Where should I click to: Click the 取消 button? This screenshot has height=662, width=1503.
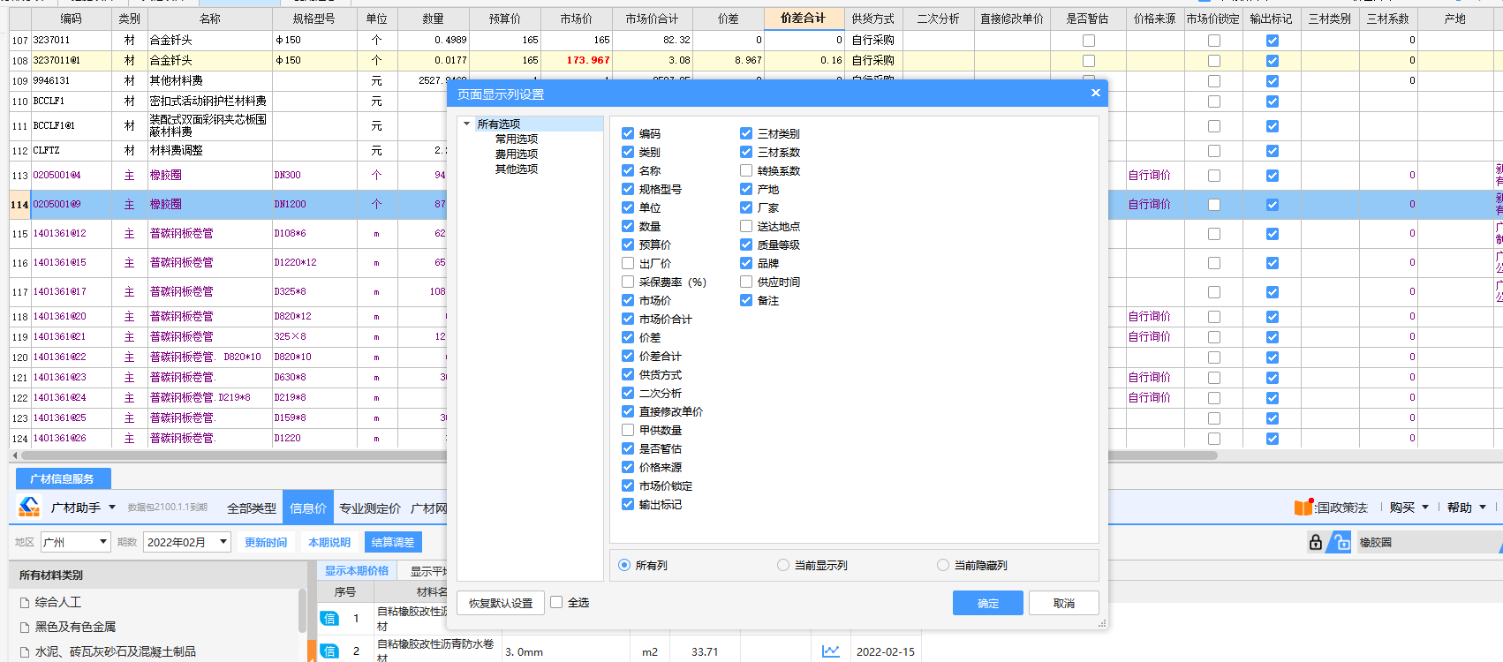[x=1064, y=603]
